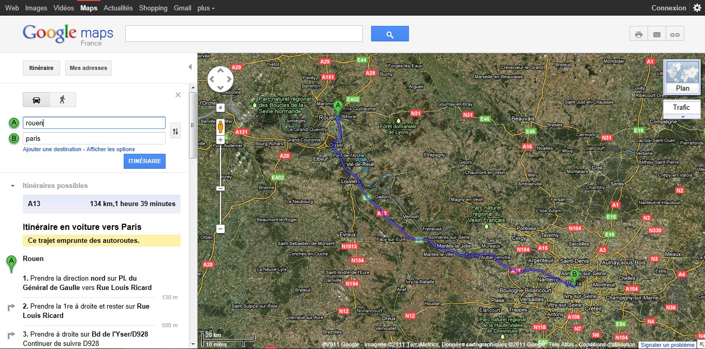Get link with the chain icon
The width and height of the screenshot is (705, 349).
[x=675, y=34]
